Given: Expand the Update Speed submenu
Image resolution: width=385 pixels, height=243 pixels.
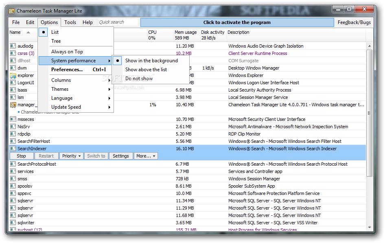Looking at the screenshot, I should coord(76,107).
